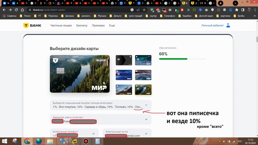
Task: Open the Chrome extensions puzzle icon
Action: (237, 10)
